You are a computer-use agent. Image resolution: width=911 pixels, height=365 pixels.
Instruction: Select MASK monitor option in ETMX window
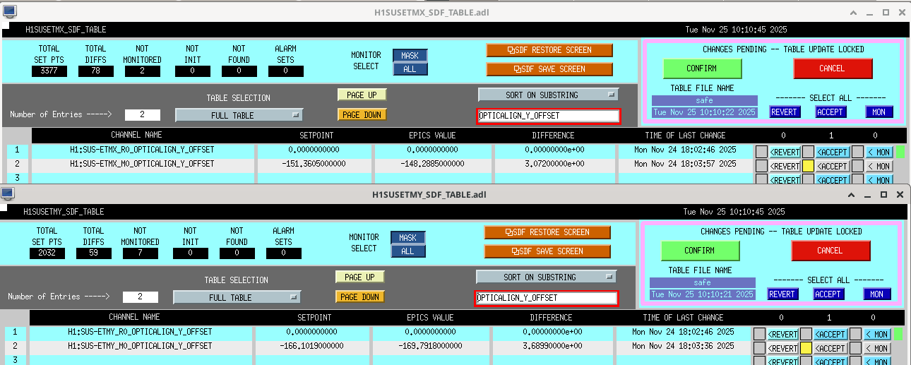(x=410, y=56)
